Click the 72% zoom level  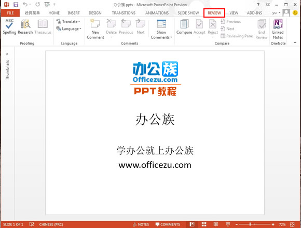282,224
